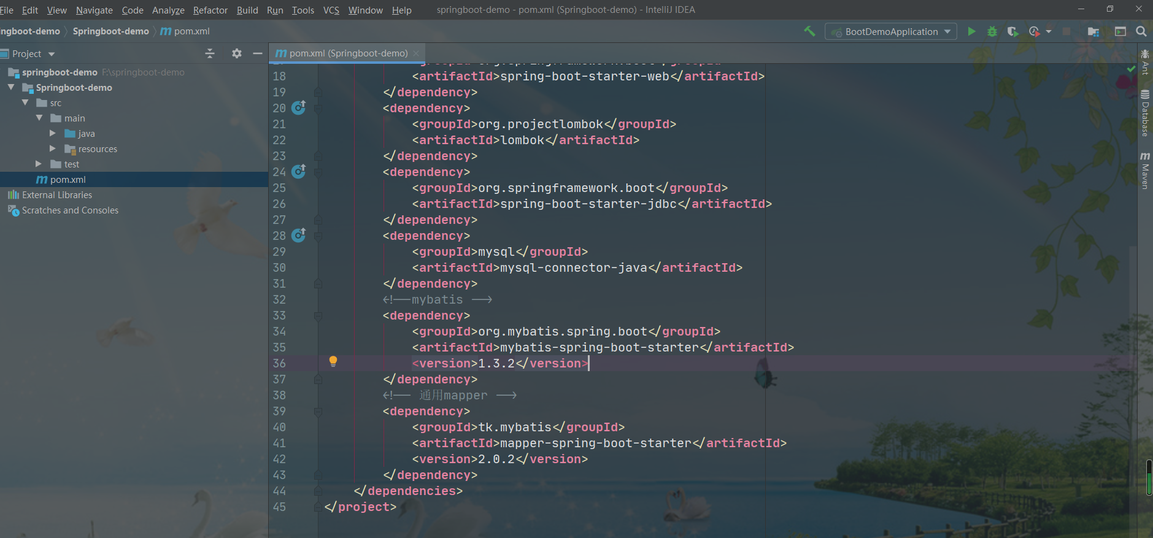Click mysql-connector-java on line 30

574,267
